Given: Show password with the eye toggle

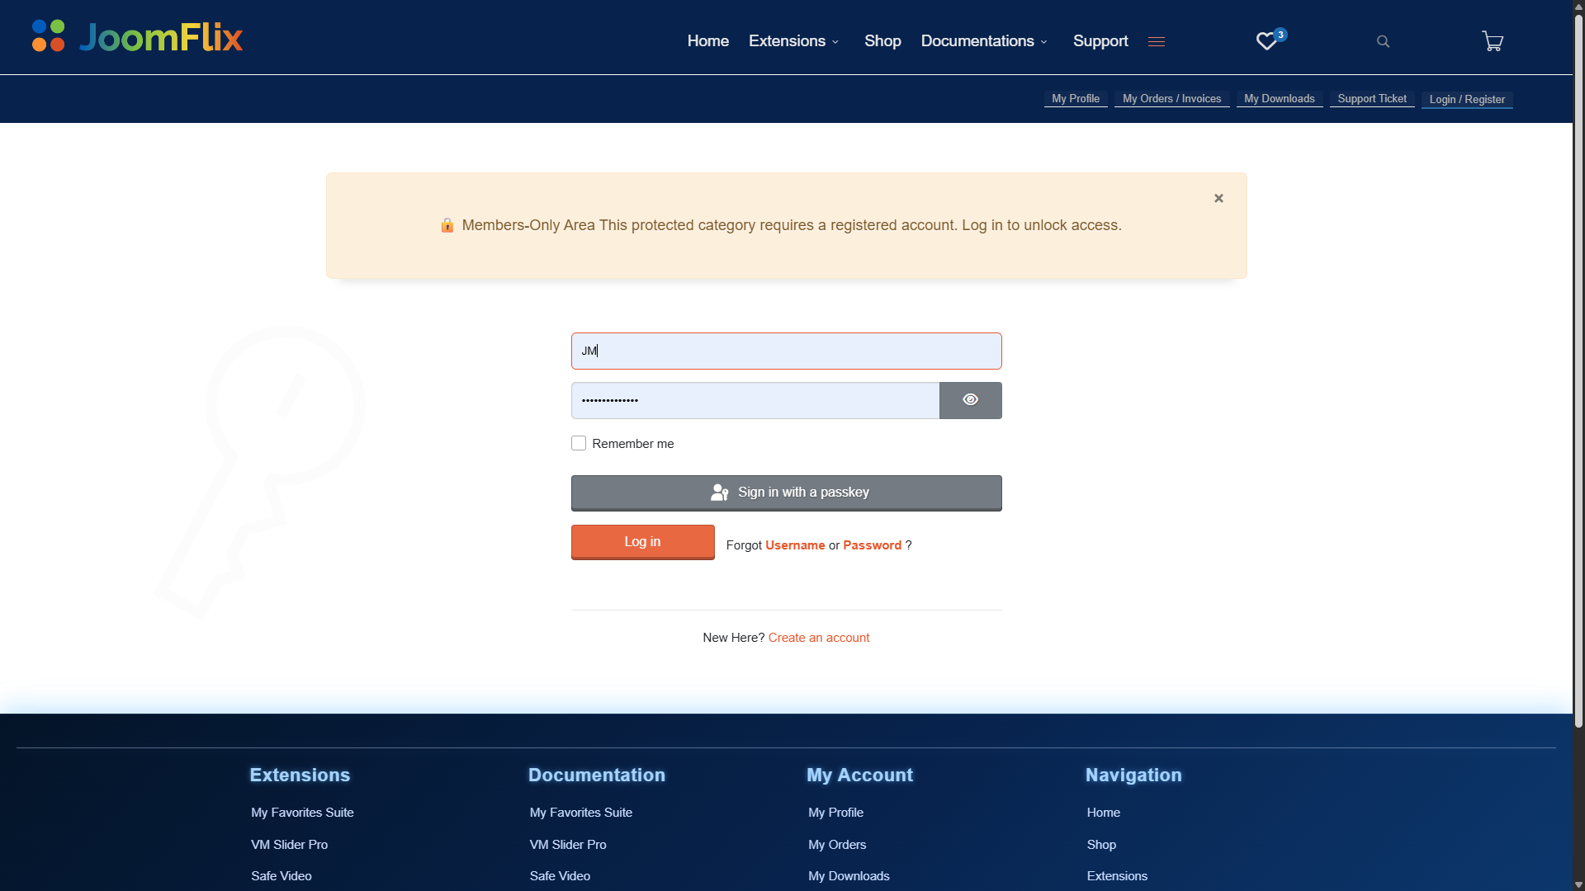Looking at the screenshot, I should [x=970, y=400].
